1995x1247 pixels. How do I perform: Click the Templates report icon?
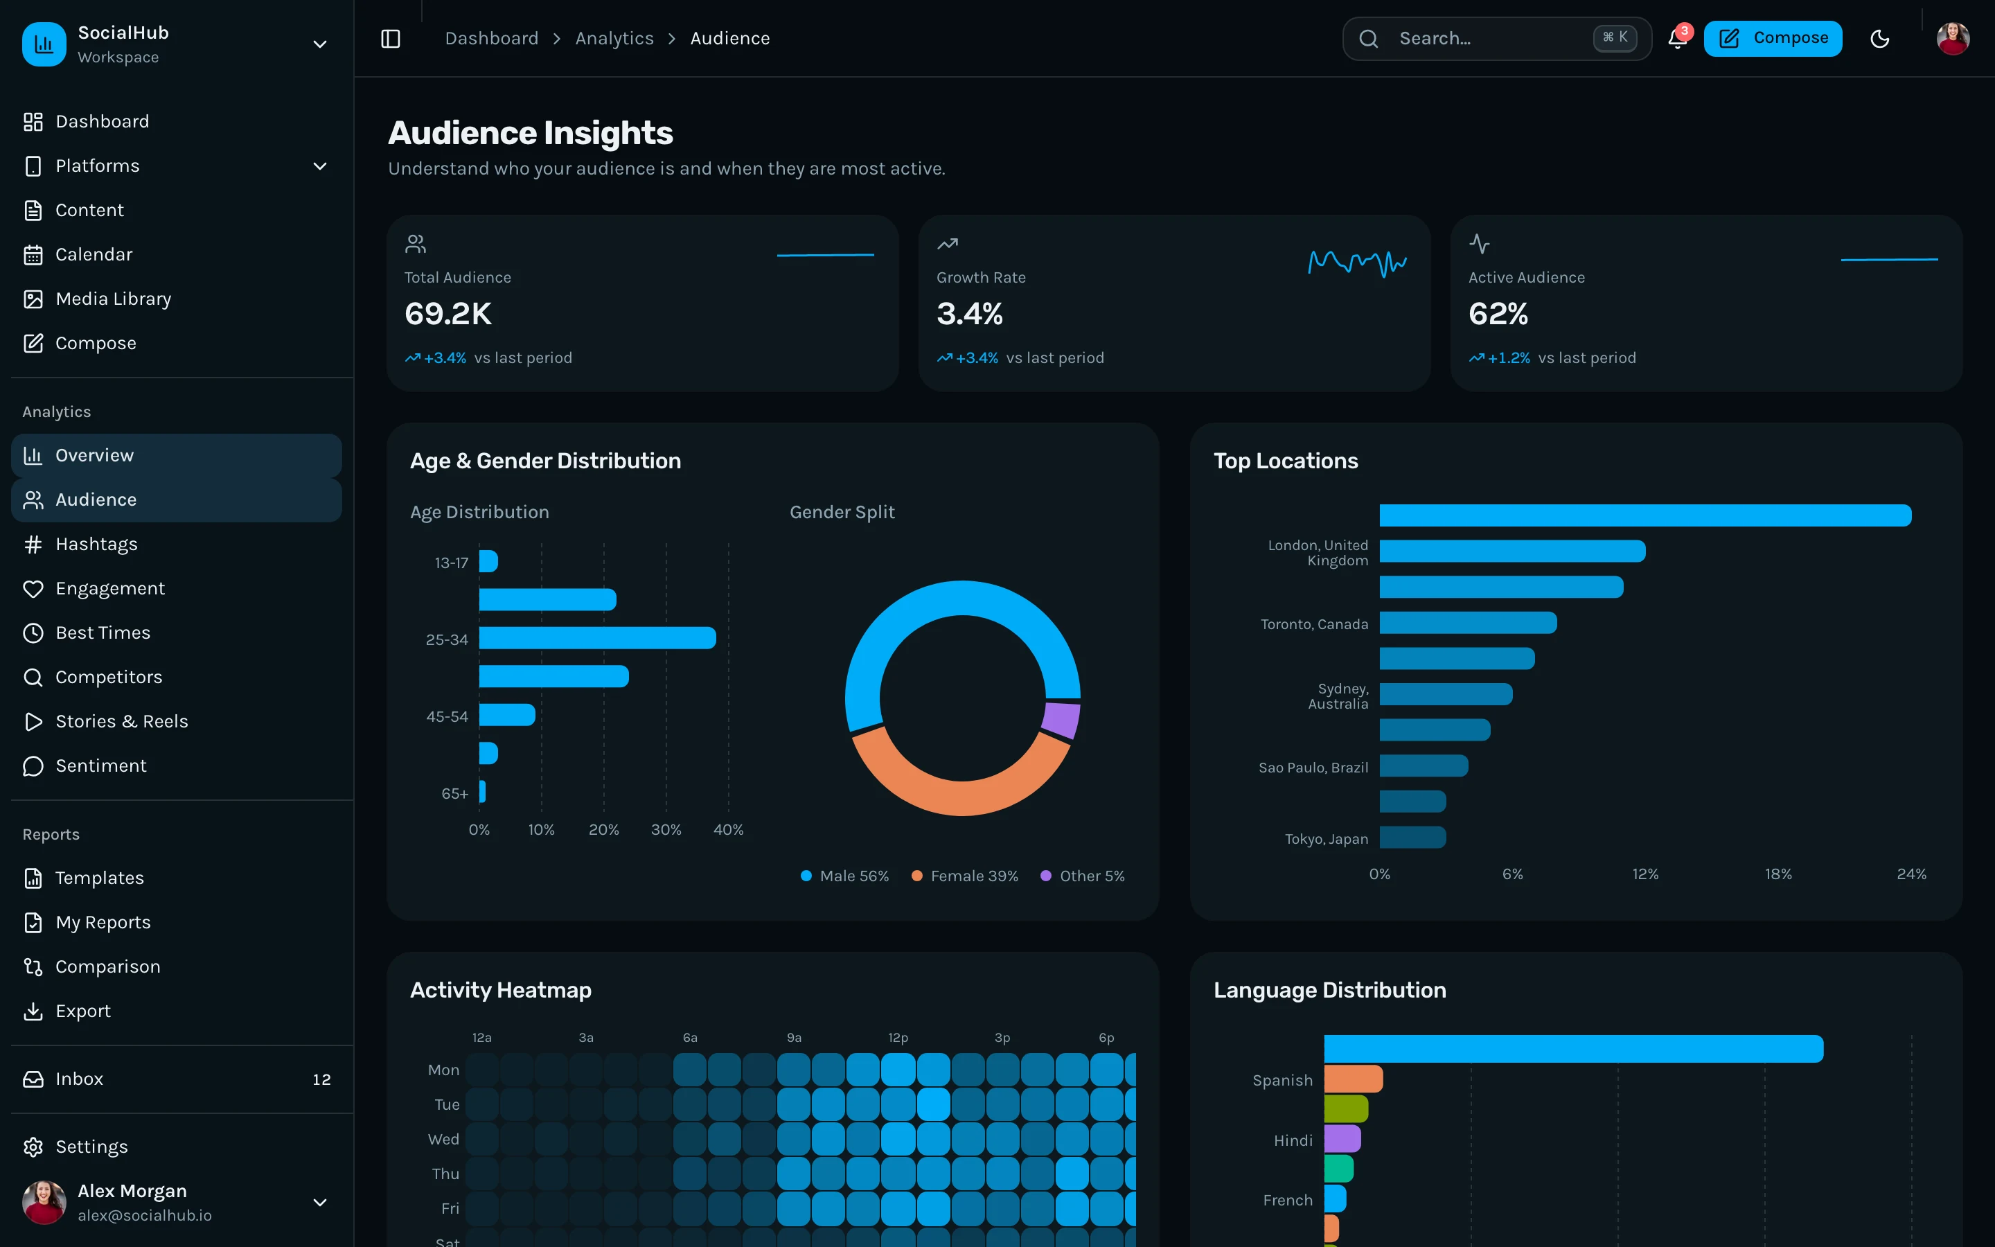(33, 878)
